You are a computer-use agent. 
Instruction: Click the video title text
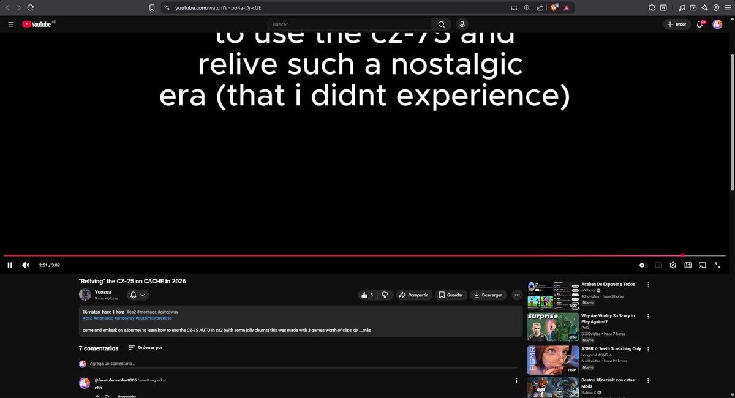132,281
